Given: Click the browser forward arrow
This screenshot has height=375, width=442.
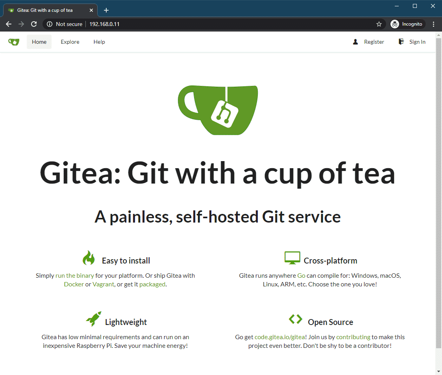Looking at the screenshot, I should pos(21,24).
